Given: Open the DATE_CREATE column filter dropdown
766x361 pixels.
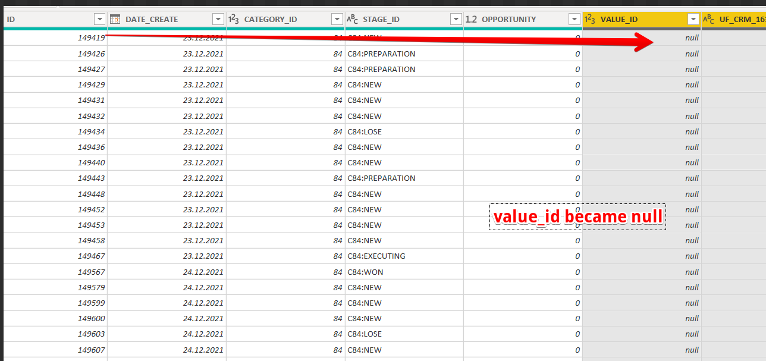Looking at the screenshot, I should point(218,19).
